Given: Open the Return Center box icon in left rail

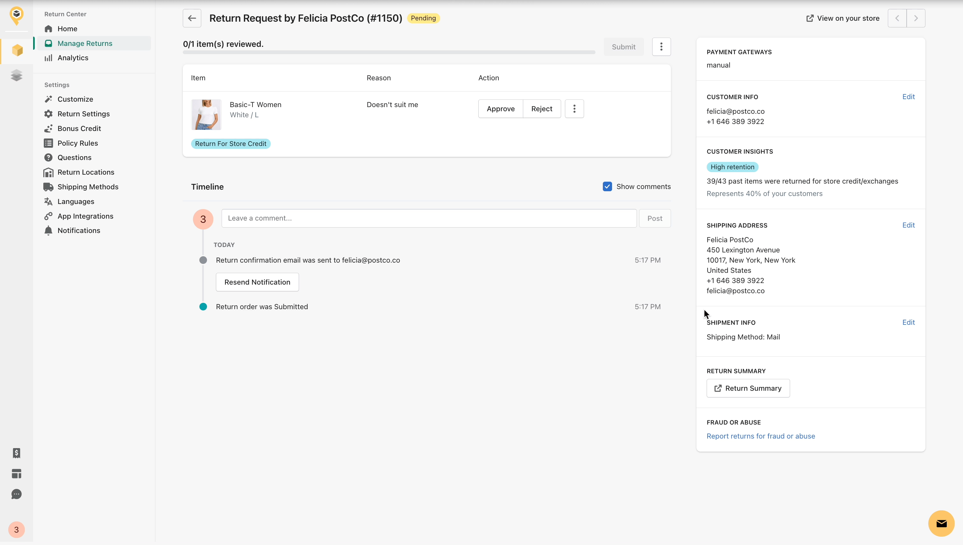Looking at the screenshot, I should (17, 51).
